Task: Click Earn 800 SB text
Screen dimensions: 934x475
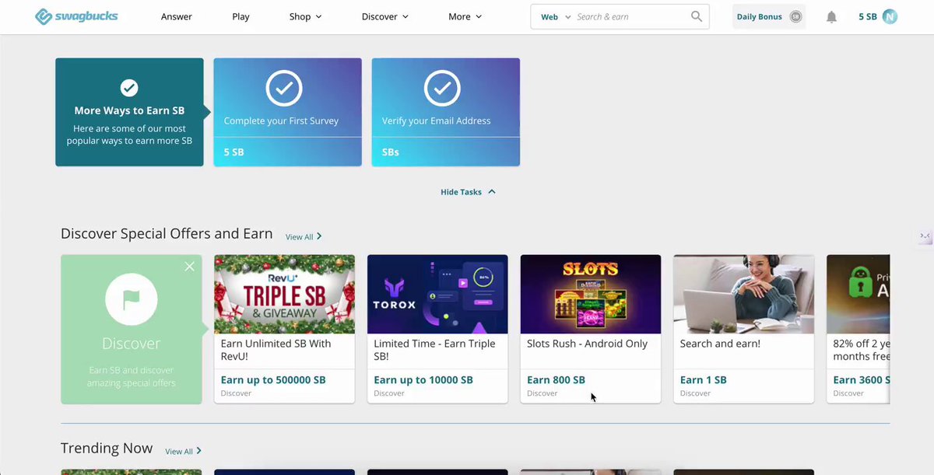Action: tap(556, 380)
